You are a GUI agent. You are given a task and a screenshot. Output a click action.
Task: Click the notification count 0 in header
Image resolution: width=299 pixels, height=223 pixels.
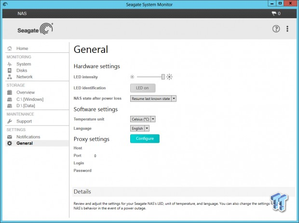tap(279, 13)
